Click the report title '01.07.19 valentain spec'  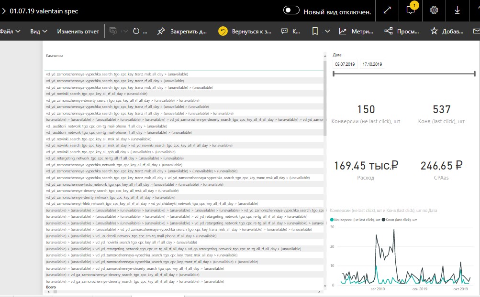pos(44,11)
